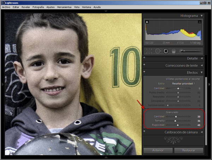Viewport: 212px width, 160px height.
Task: Open the Archivo menu
Action: coord(6,7)
